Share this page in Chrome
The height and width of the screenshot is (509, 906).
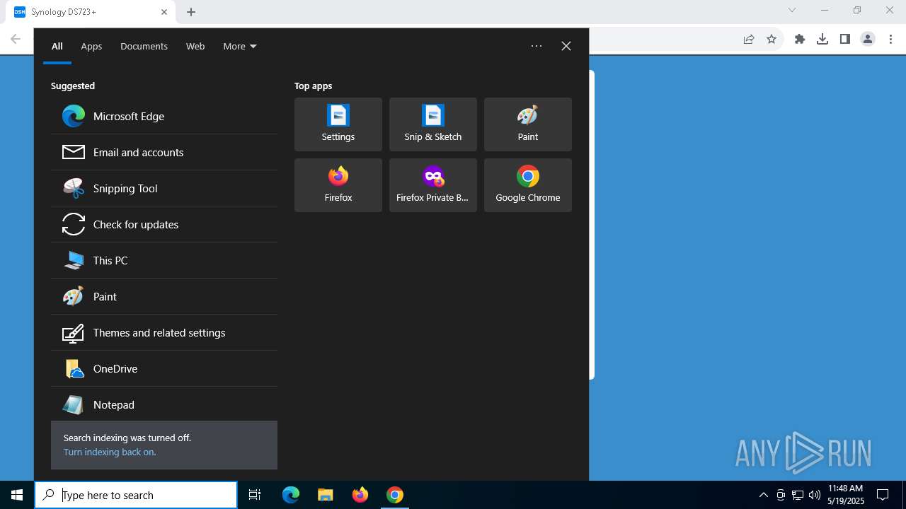(749, 39)
